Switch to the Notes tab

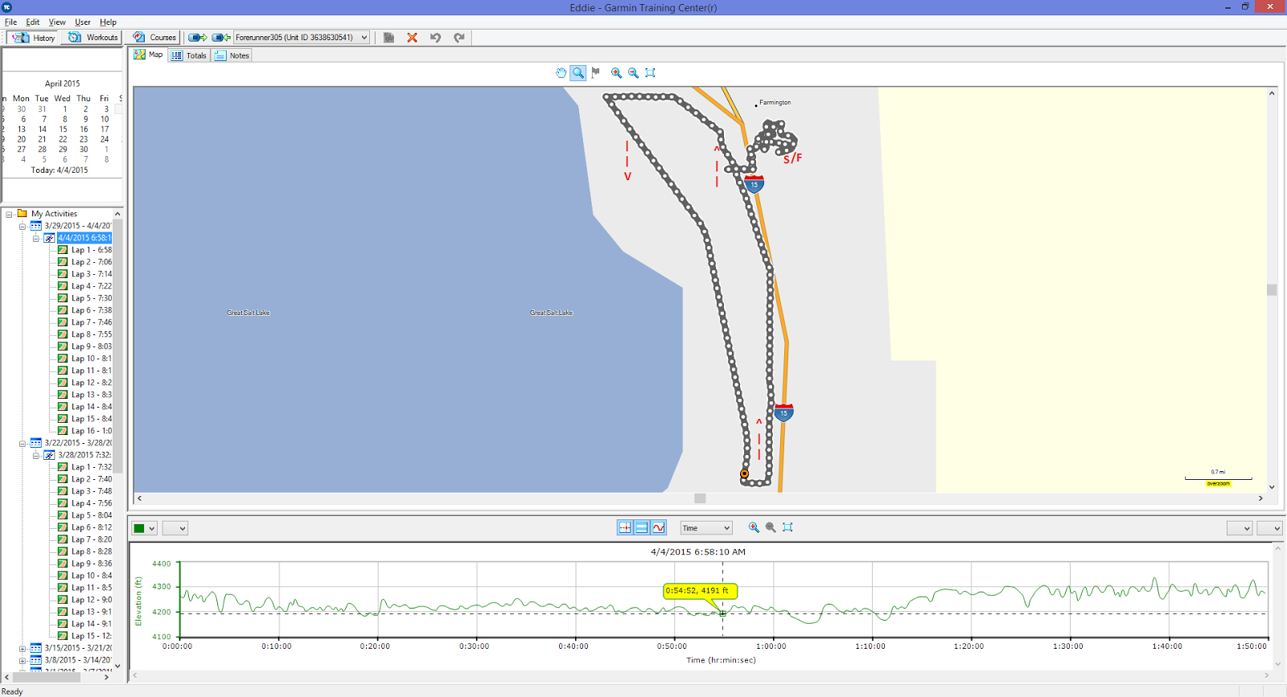click(x=232, y=55)
